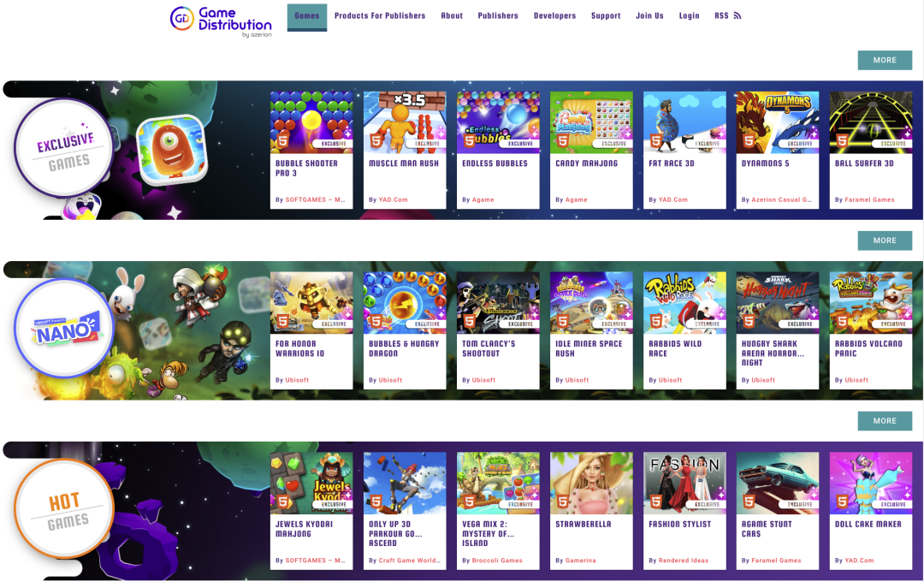Open the Support menu item
The height and width of the screenshot is (582, 924).
[606, 16]
